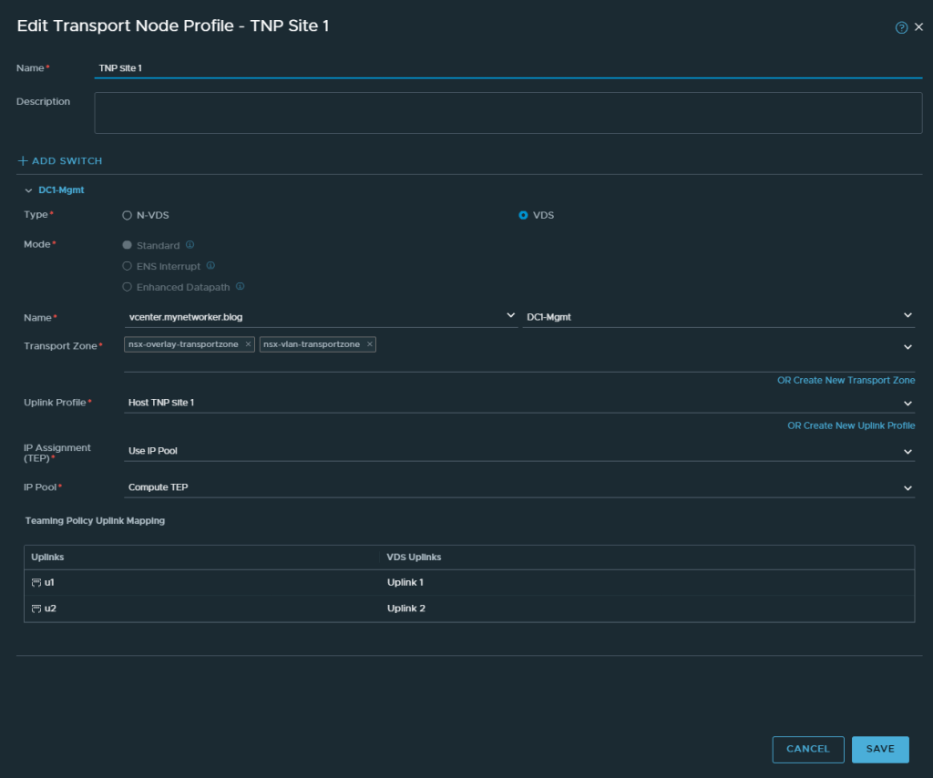Viewport: 933px width, 778px height.
Task: Remove the nsx-overlay-transportzone tag
Action: (249, 344)
